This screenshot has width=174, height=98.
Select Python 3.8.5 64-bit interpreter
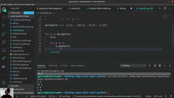38,96
